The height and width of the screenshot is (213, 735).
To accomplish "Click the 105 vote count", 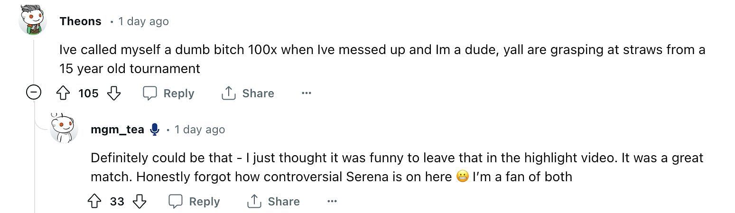I will coord(88,93).
